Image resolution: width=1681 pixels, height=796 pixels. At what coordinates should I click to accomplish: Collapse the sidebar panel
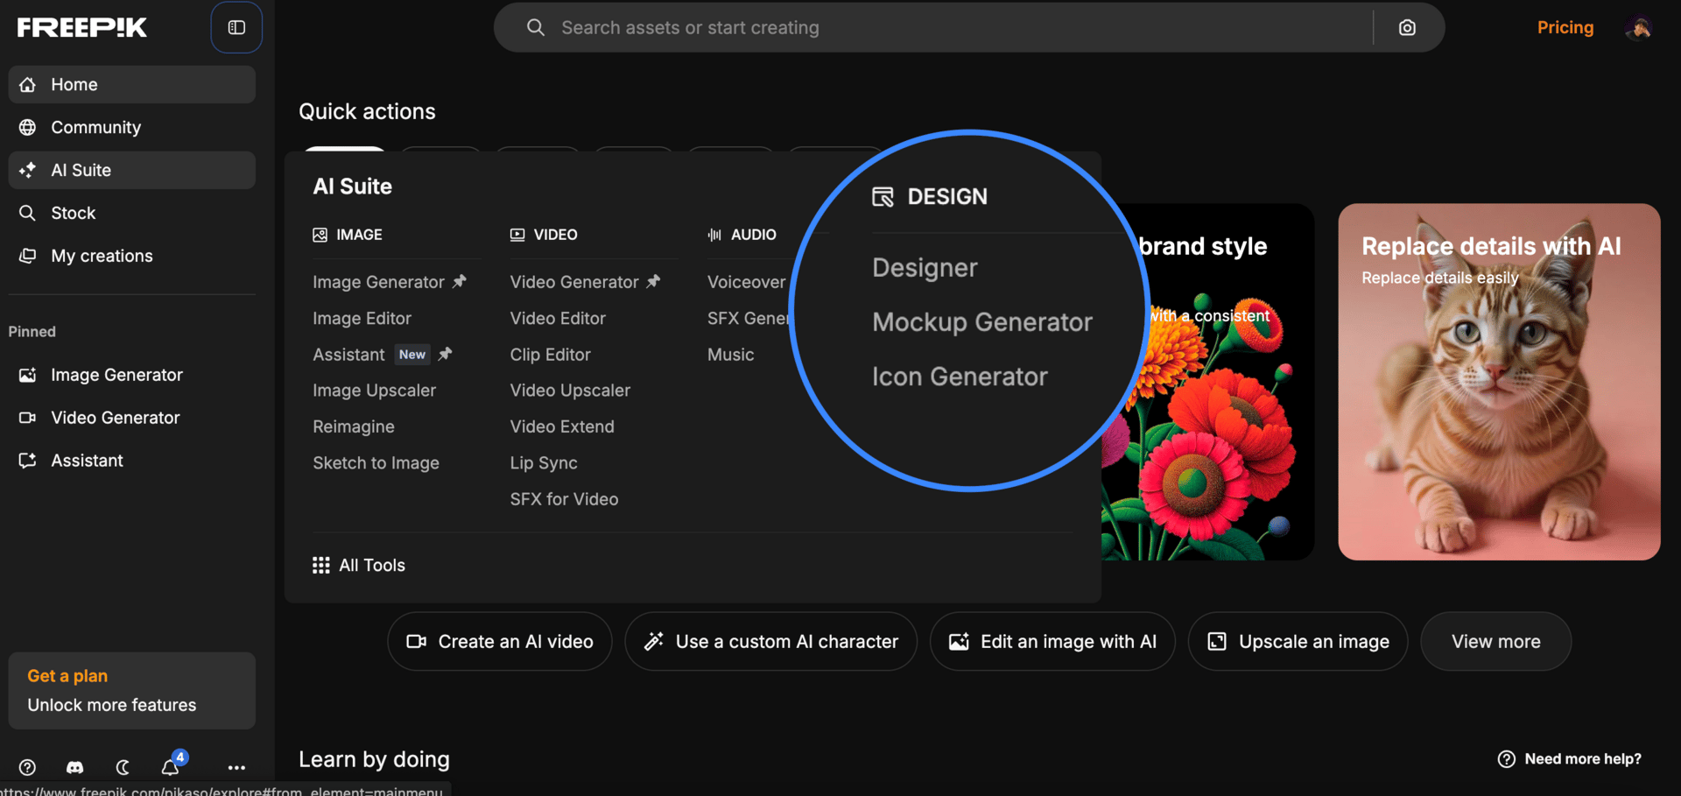point(236,27)
